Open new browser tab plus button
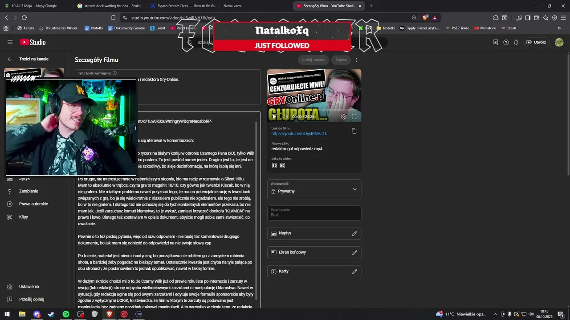This screenshot has height=320, width=570. [371, 6]
